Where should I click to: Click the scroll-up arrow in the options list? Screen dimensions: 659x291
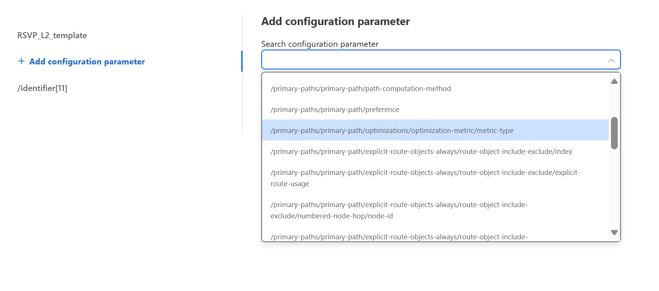click(614, 81)
